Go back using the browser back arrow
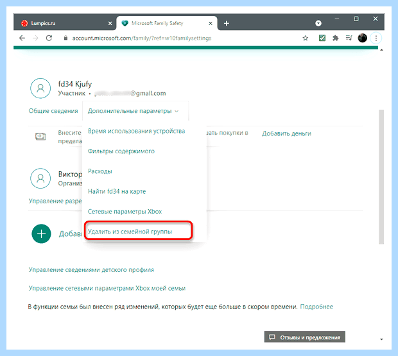 coord(22,38)
